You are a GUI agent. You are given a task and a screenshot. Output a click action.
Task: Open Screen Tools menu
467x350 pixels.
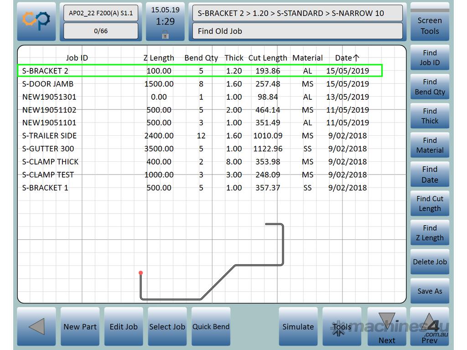click(x=430, y=26)
